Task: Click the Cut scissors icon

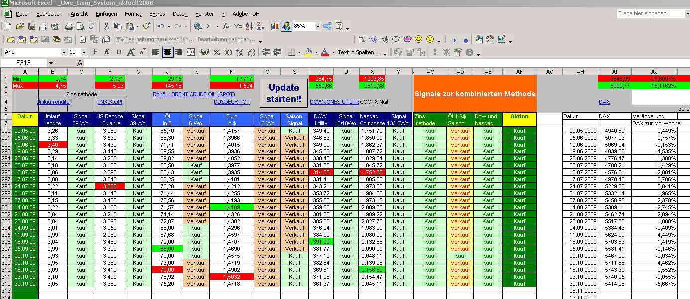Action: [x=106, y=26]
